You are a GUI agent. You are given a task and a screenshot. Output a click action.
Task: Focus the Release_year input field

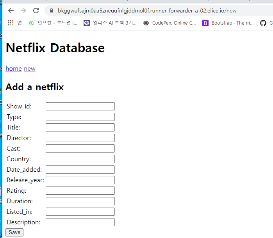80,180
